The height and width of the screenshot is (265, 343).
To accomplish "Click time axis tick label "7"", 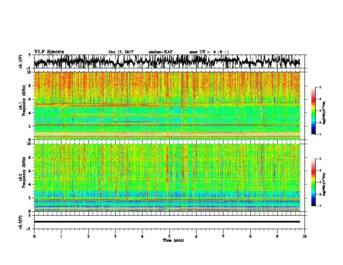I will [223, 236].
